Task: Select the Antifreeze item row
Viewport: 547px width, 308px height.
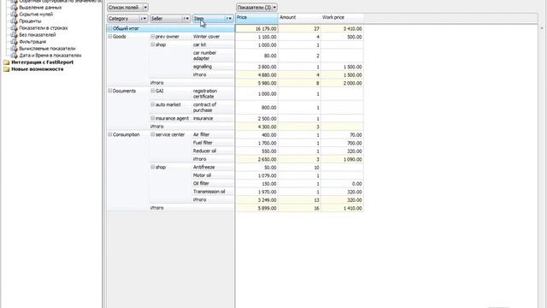Action: (213, 168)
